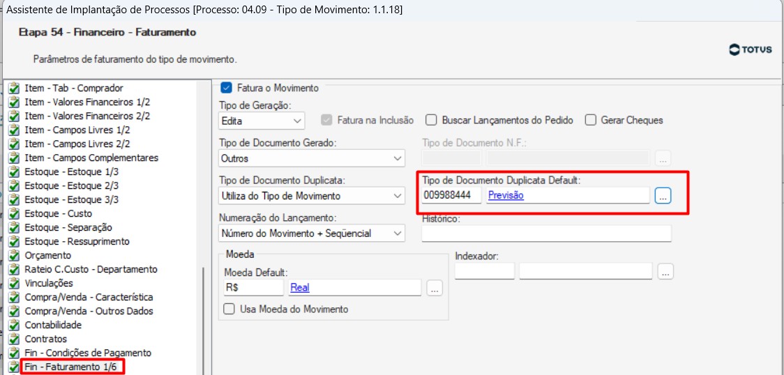The image size is (784, 375).
Task: Open Compra/Venda - Outros Dados step
Action: coord(89,312)
